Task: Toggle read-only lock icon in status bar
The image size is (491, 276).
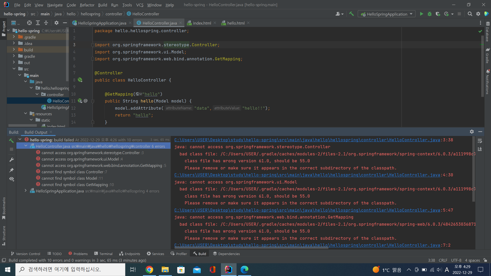Action: coord(485,260)
